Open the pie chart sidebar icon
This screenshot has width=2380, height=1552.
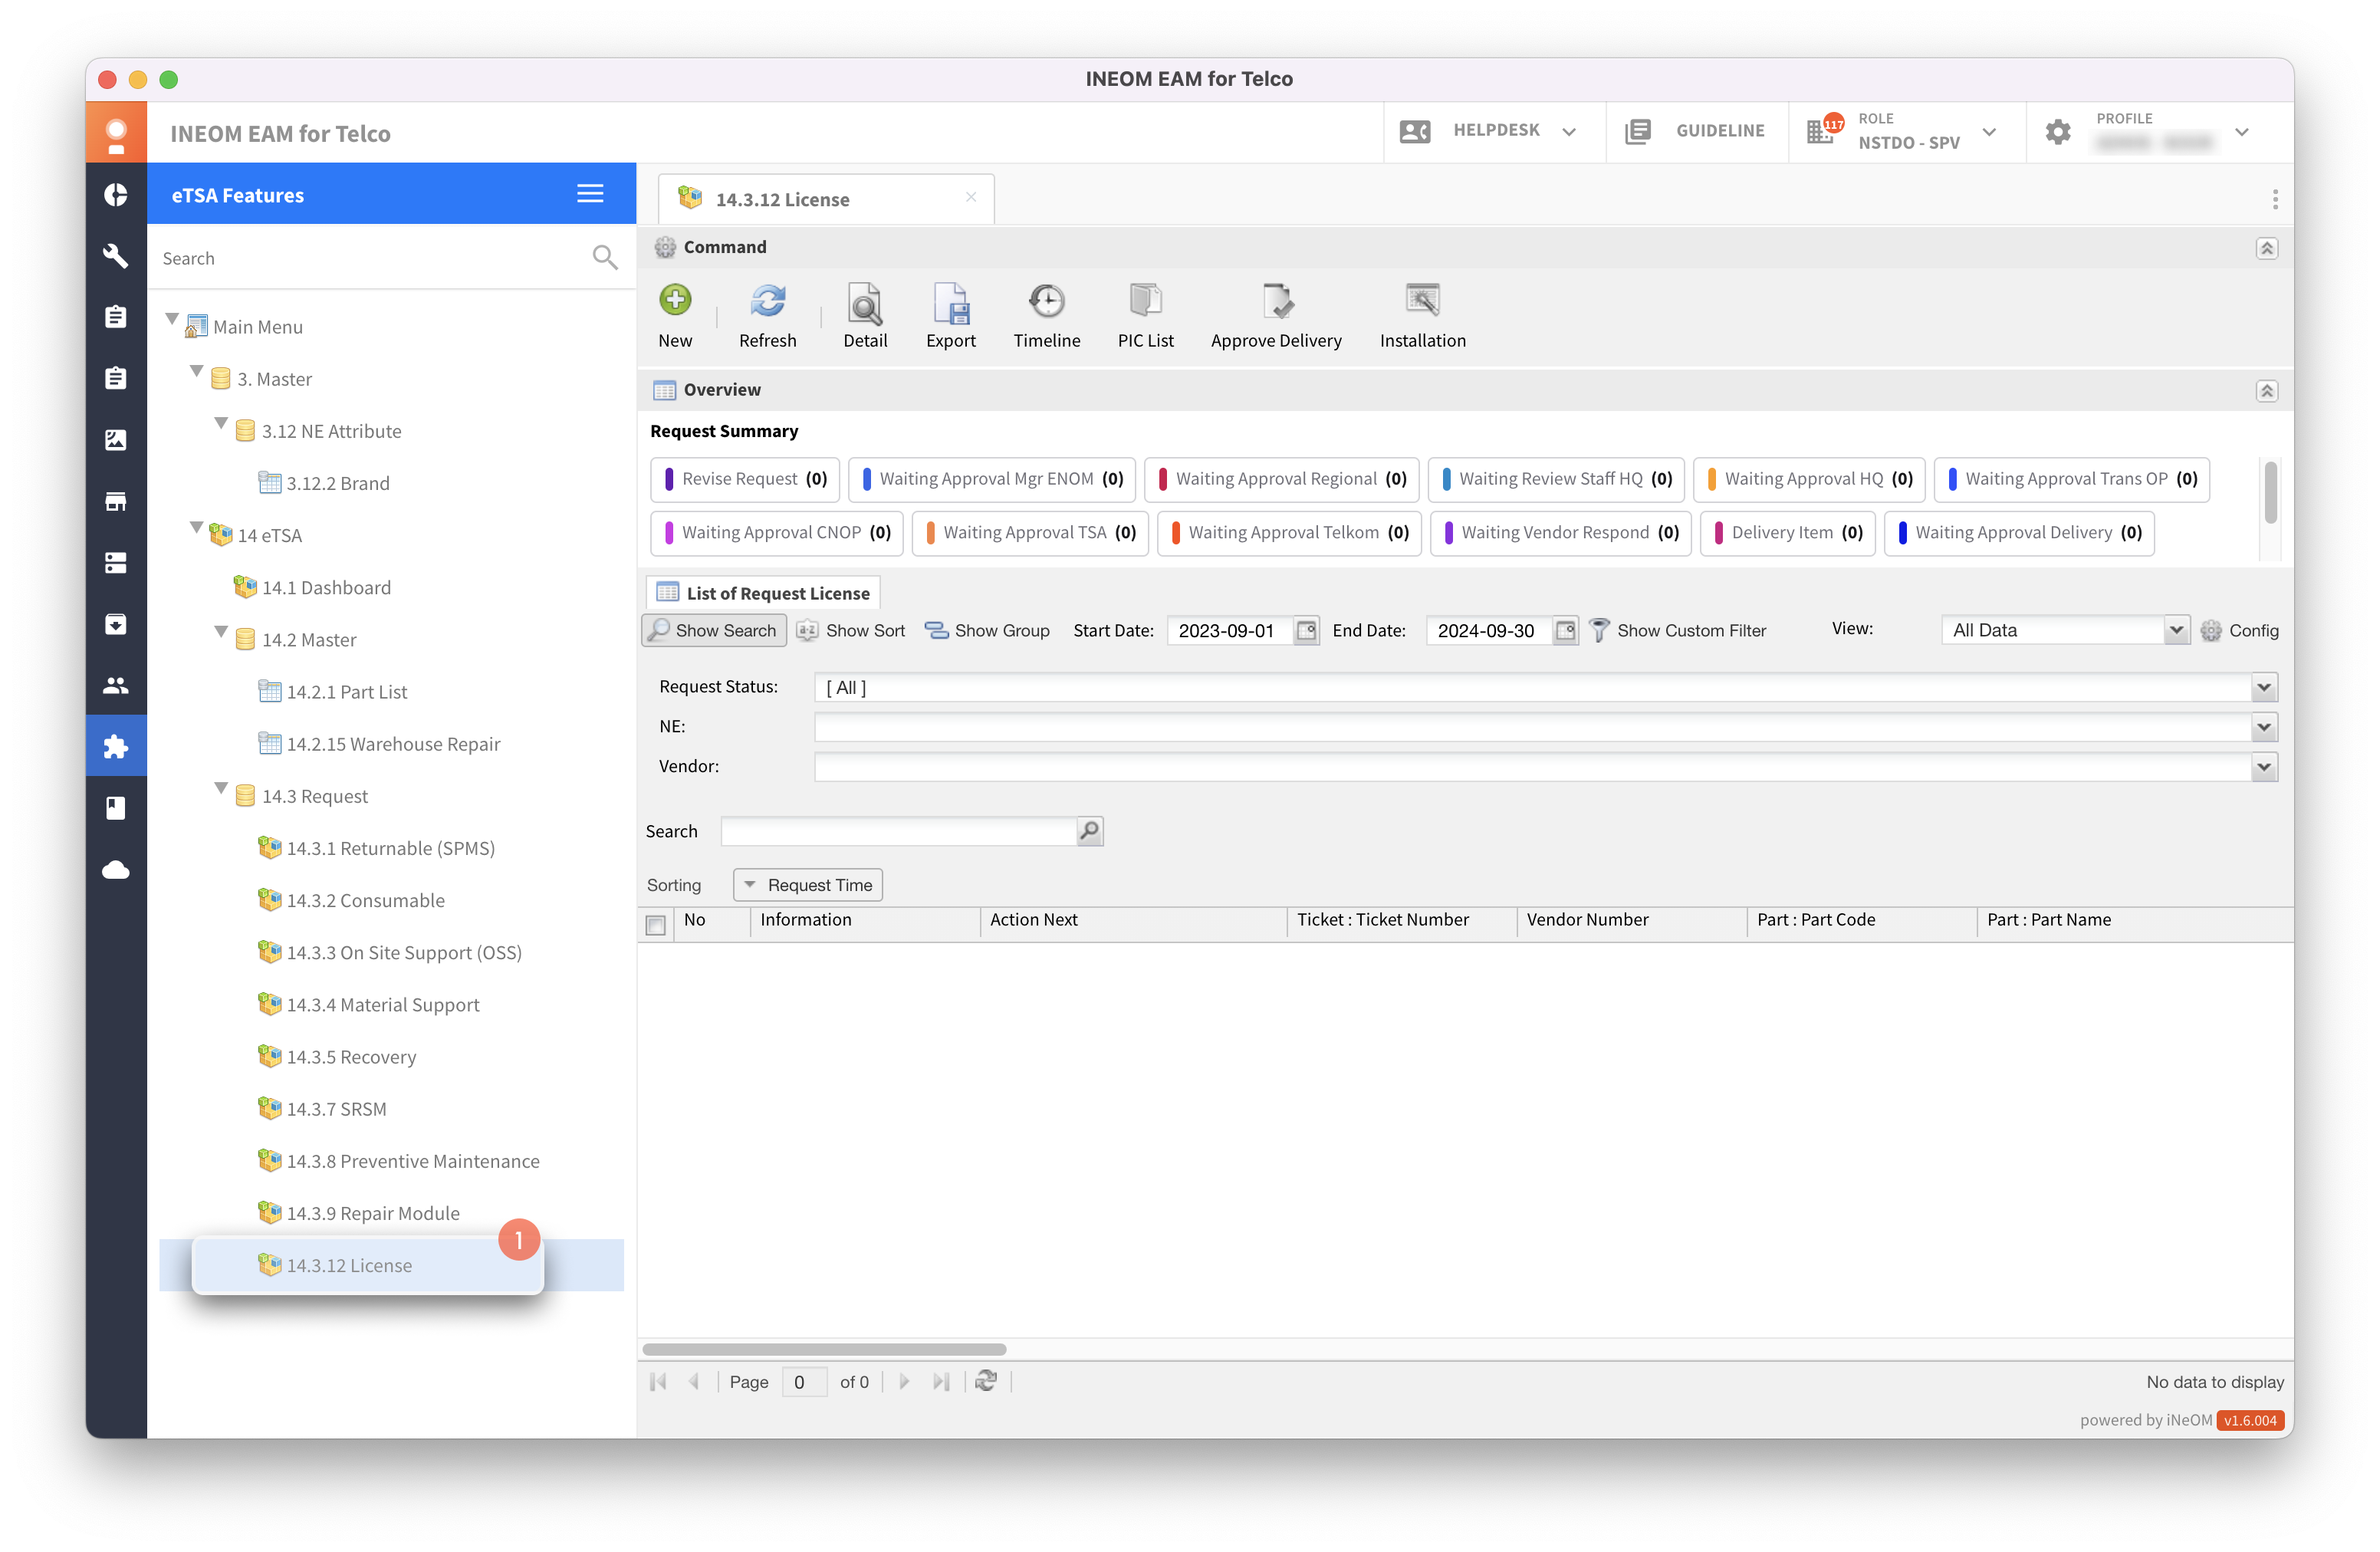[116, 194]
